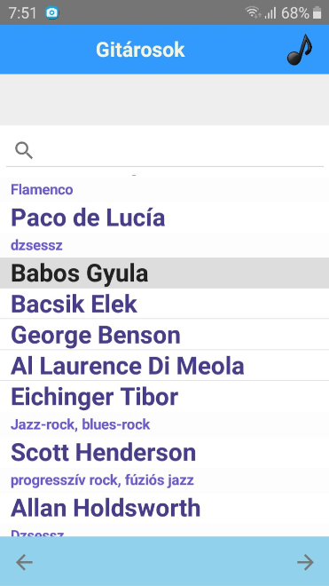Screen dimensions: 329x586
Task: Open Scott Henderson entry
Action: [164, 452]
